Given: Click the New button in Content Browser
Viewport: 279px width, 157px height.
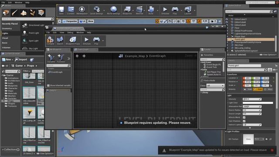Looking at the screenshot, I should tap(7, 60).
